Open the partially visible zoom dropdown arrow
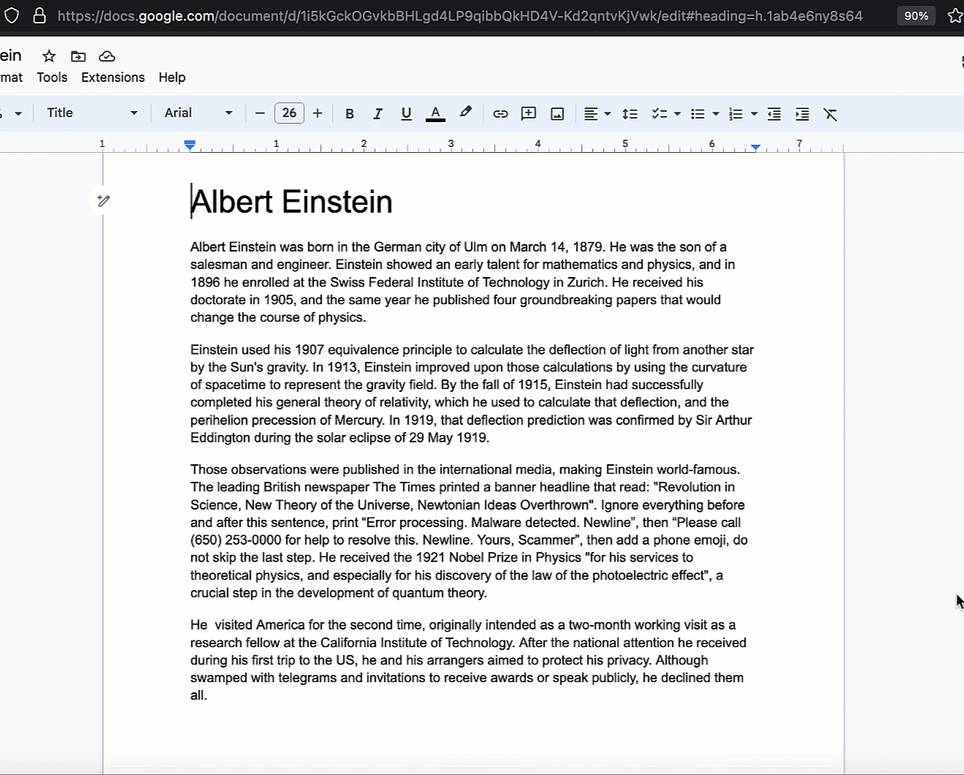The image size is (964, 775). [18, 113]
